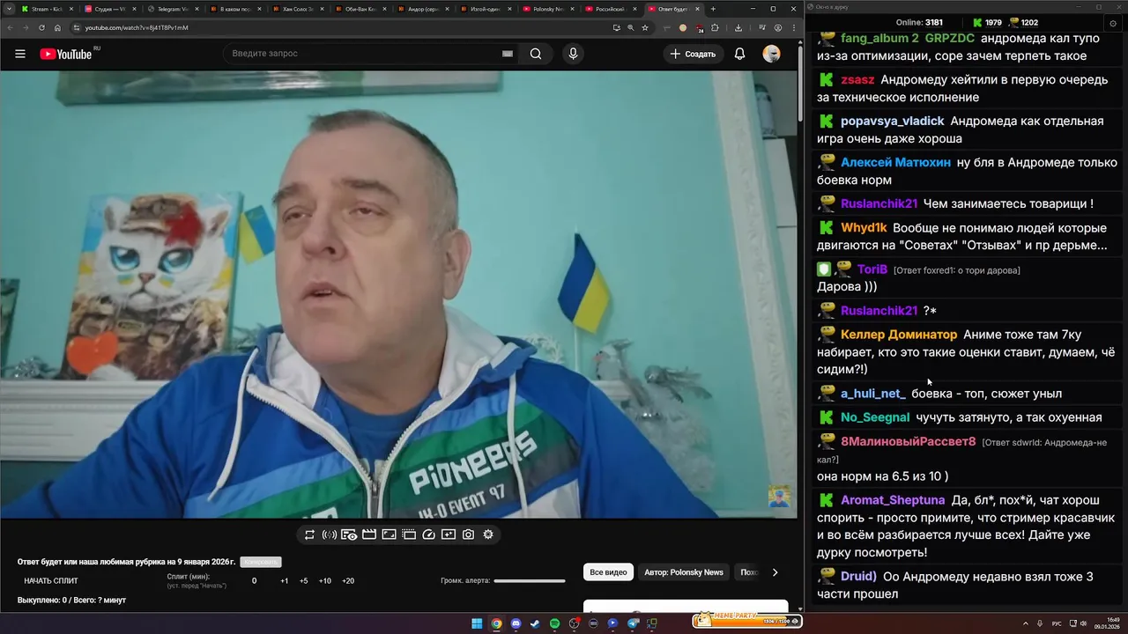Click the audio boost waves icon below the video
The image size is (1128, 634).
[x=330, y=534]
